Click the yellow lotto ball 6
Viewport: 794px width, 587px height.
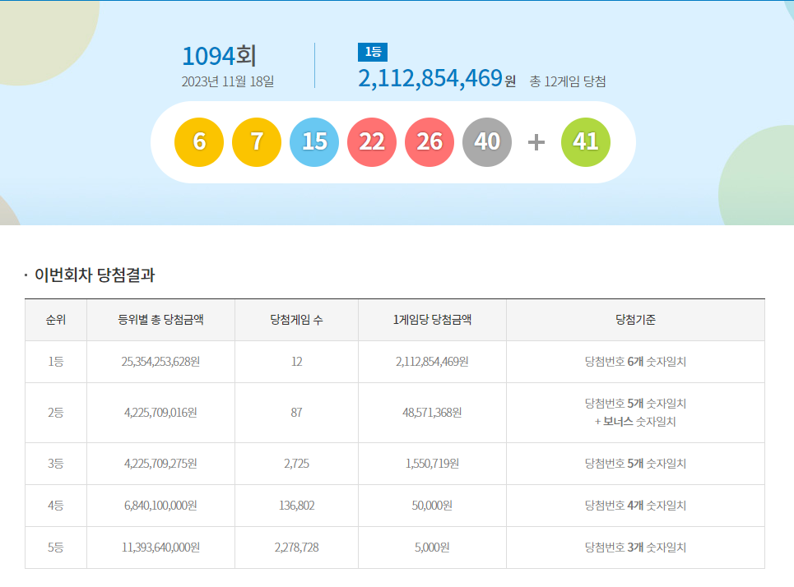click(199, 142)
